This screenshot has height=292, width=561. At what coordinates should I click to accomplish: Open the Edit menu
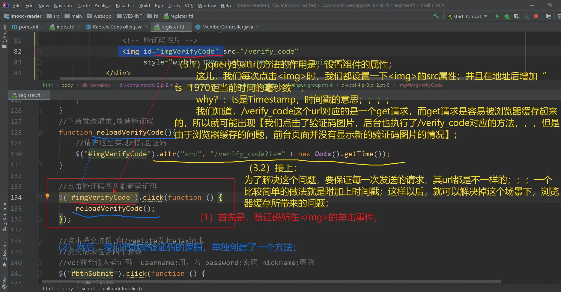click(x=29, y=5)
